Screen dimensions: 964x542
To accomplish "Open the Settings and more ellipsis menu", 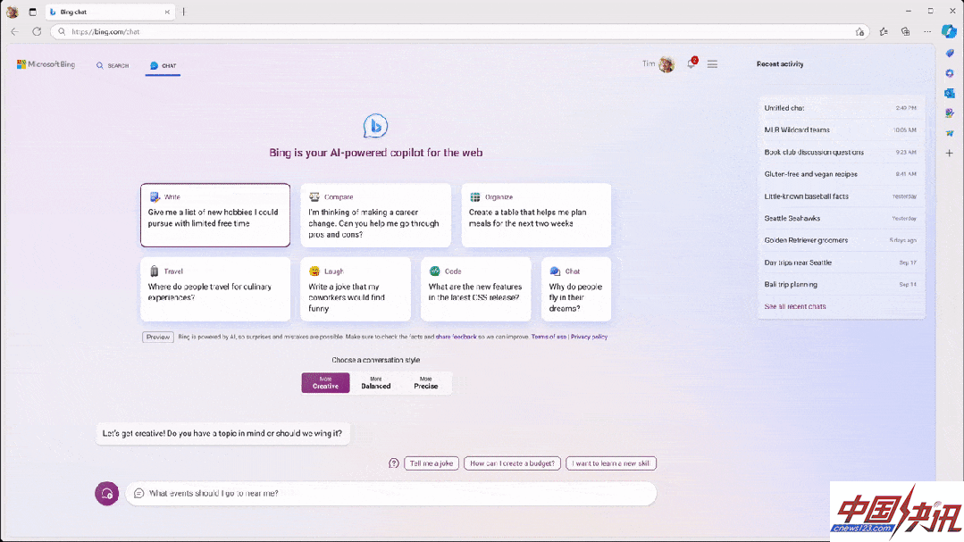I will tap(927, 31).
